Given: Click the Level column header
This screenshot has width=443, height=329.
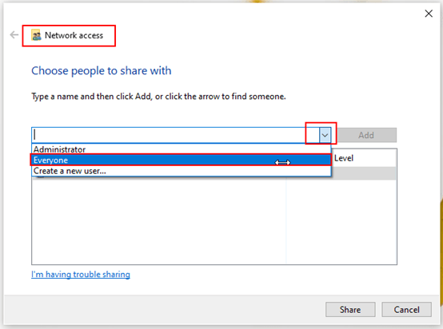Looking at the screenshot, I should (x=344, y=158).
